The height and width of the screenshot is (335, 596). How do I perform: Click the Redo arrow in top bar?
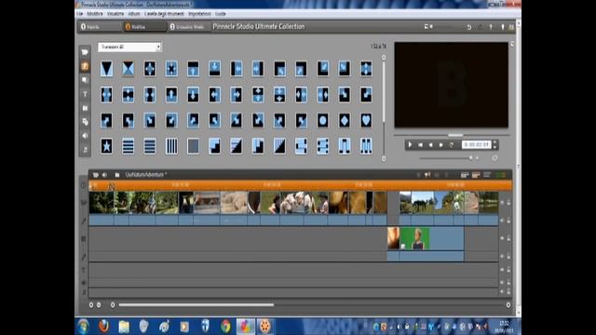(x=480, y=27)
